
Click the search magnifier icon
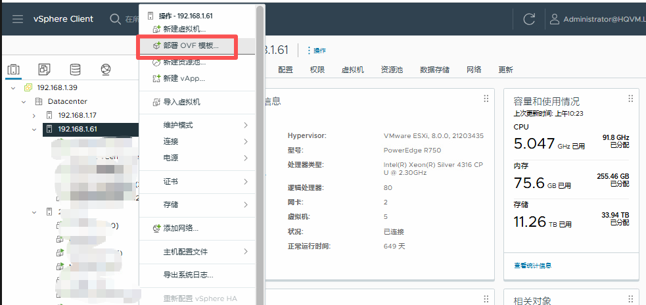coord(115,19)
